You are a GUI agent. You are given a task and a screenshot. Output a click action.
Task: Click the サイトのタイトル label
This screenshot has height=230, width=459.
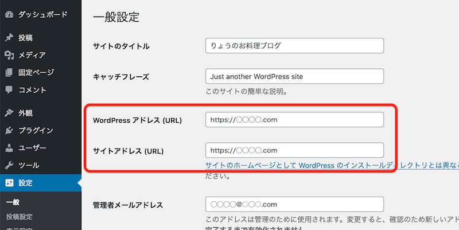tap(121, 46)
